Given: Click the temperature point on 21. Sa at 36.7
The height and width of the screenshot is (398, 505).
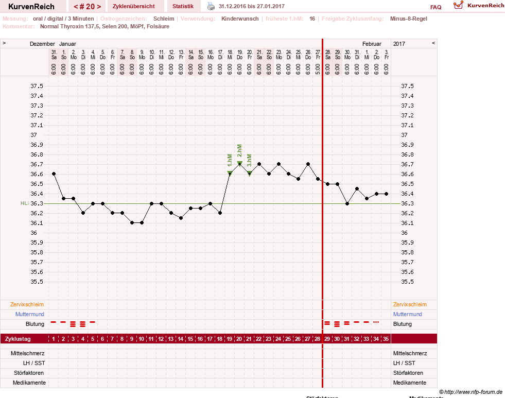Looking at the screenshot, I should pos(259,164).
